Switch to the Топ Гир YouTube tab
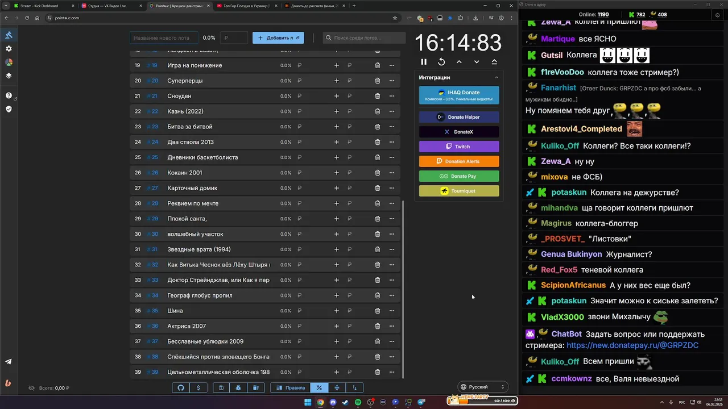The height and width of the screenshot is (409, 728). pyautogui.click(x=247, y=6)
